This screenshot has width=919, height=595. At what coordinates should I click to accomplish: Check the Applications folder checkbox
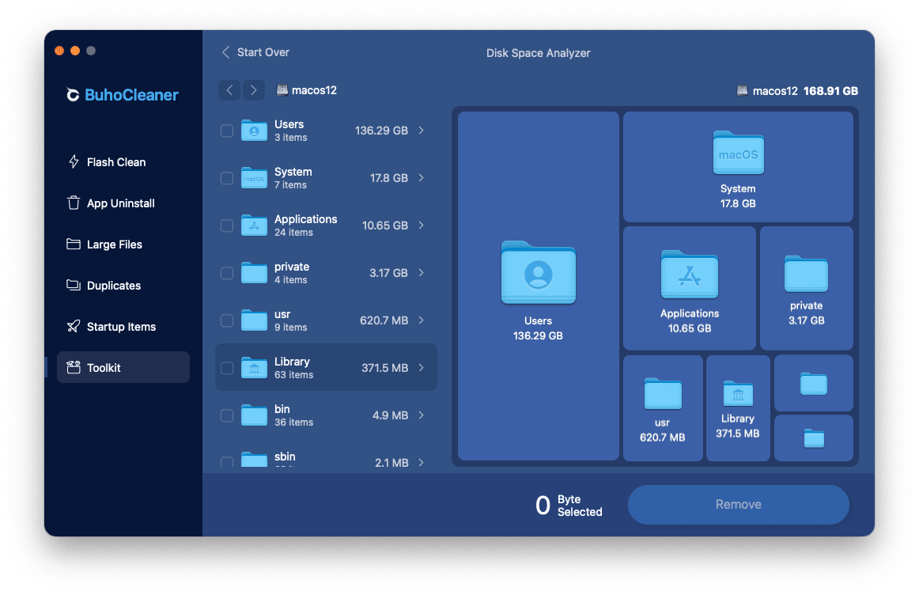tap(226, 225)
